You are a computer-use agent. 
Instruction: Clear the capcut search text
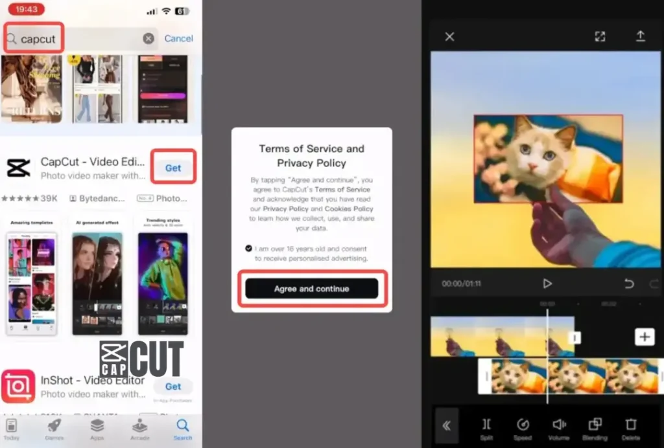click(x=148, y=38)
